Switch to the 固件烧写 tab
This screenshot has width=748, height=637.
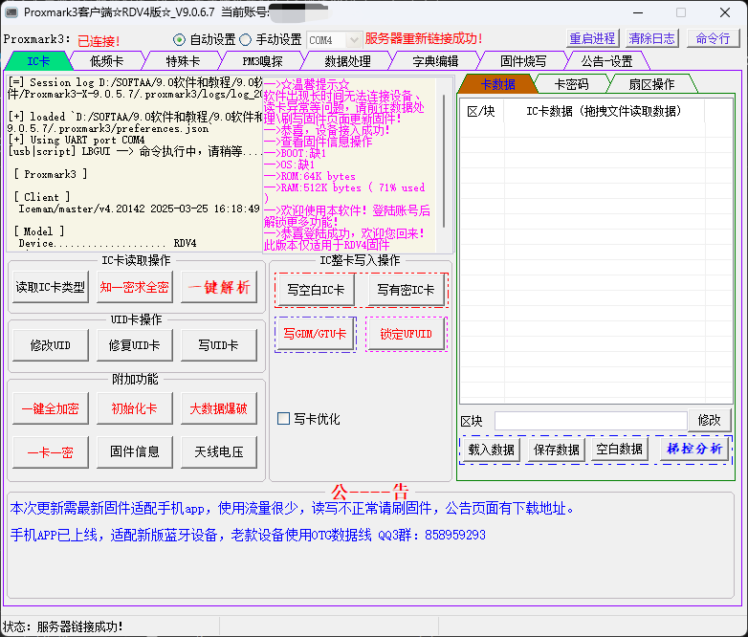(x=523, y=61)
